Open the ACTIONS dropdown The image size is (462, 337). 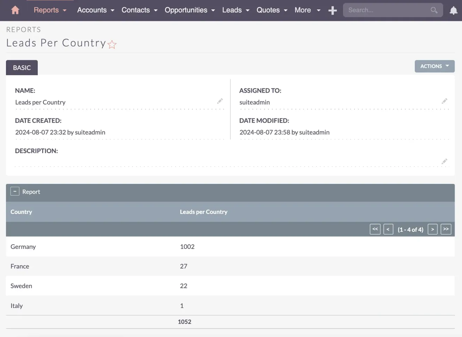point(434,66)
